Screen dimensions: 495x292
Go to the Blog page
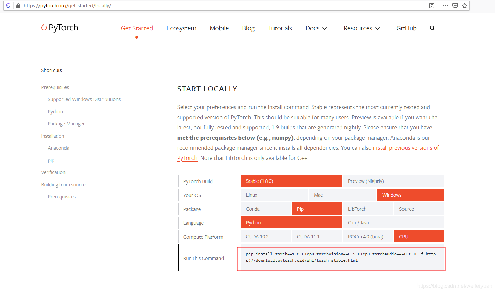pyautogui.click(x=248, y=28)
